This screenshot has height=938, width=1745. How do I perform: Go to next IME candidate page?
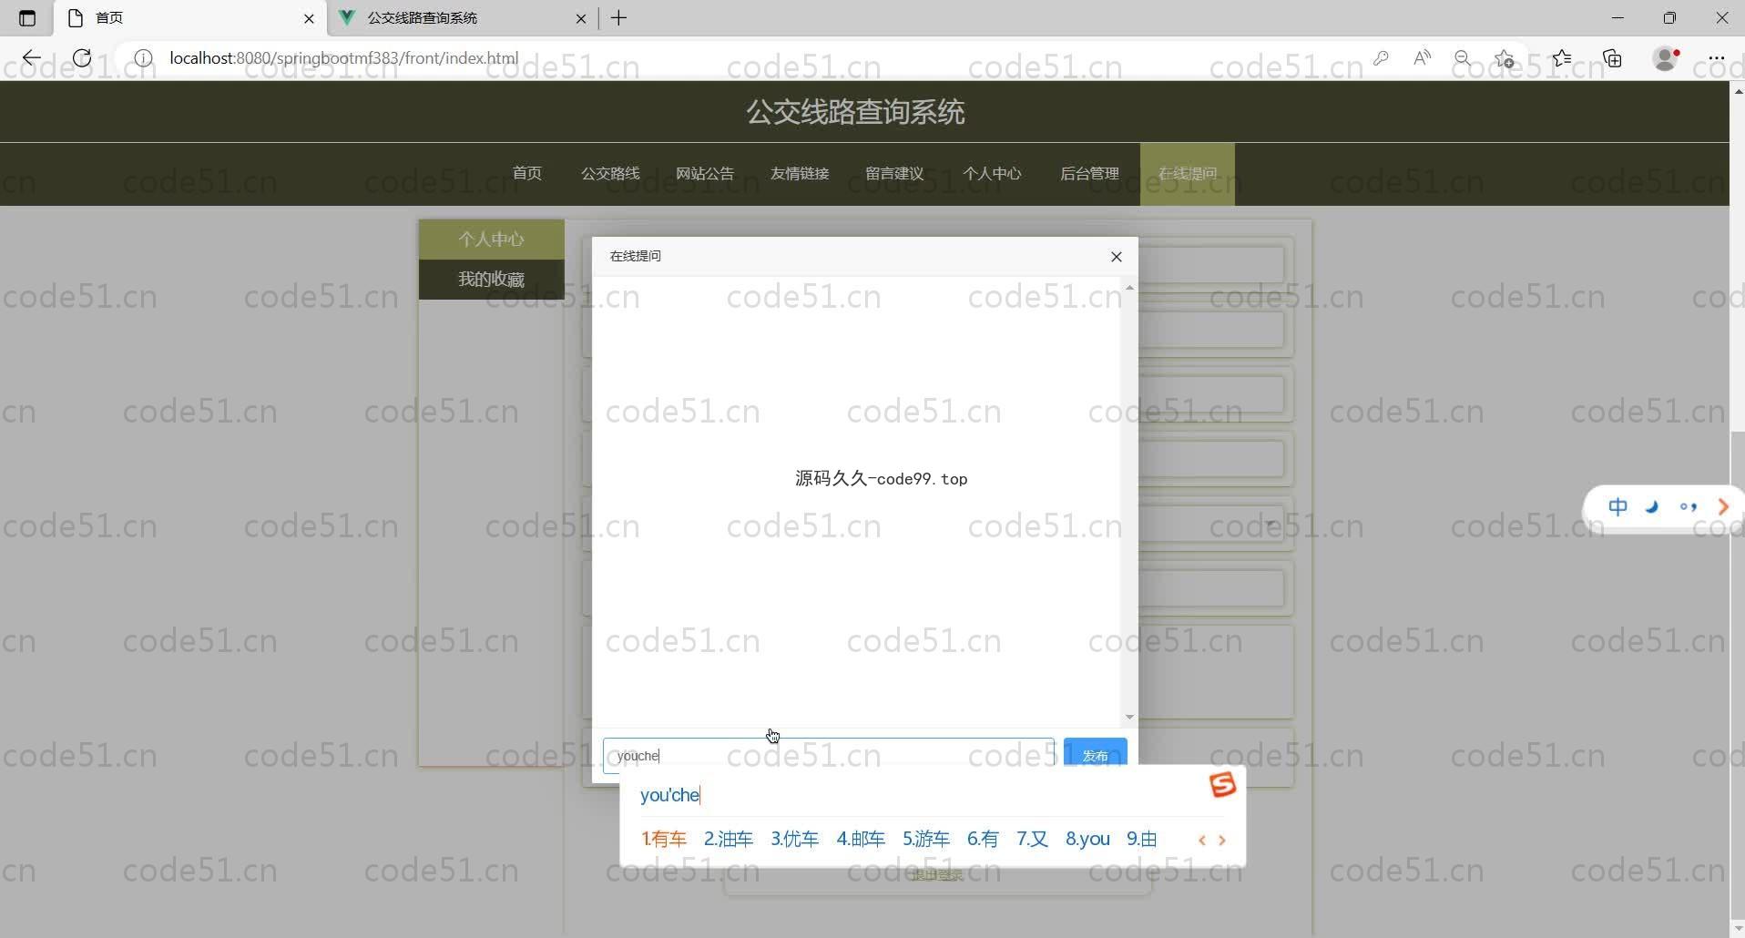pos(1222,841)
